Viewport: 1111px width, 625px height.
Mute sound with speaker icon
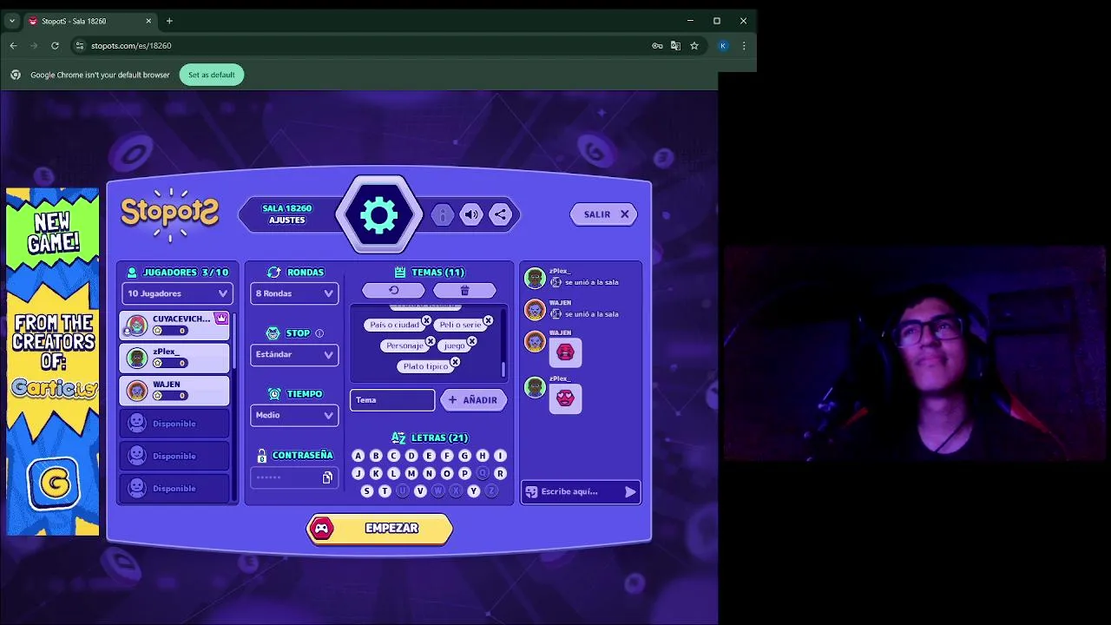click(471, 214)
